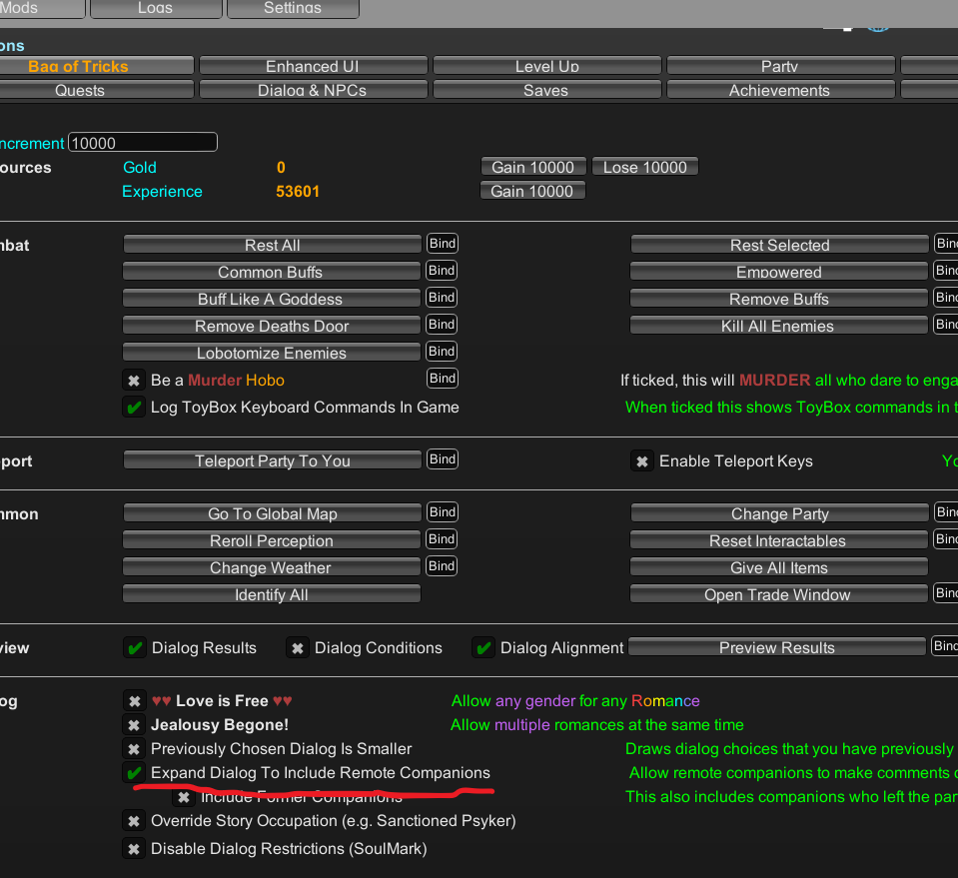
Task: Enable Override Story Occupation checkbox
Action: click(134, 821)
